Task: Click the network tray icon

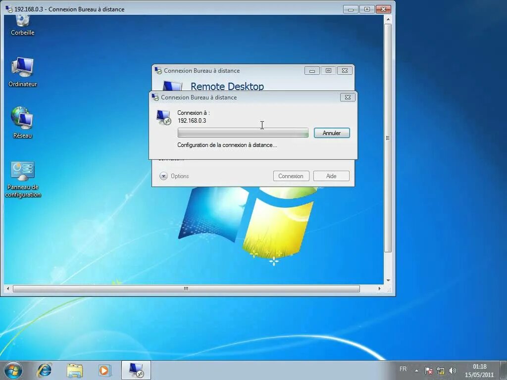Action: [x=440, y=371]
